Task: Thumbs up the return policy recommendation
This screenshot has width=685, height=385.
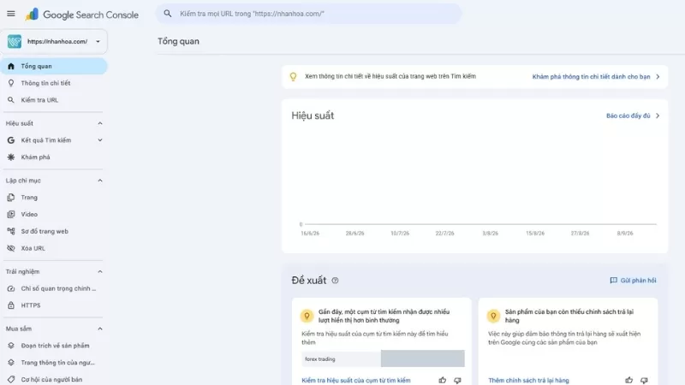Action: [629, 380]
